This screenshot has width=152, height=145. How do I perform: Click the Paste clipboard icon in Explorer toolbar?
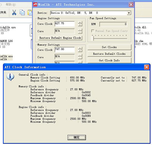click(x=30, y=12)
